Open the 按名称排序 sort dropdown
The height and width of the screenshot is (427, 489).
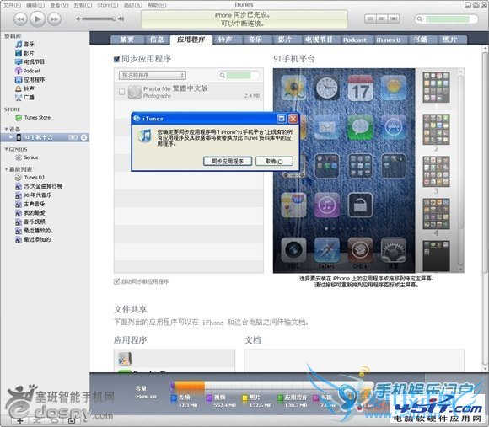pos(153,75)
